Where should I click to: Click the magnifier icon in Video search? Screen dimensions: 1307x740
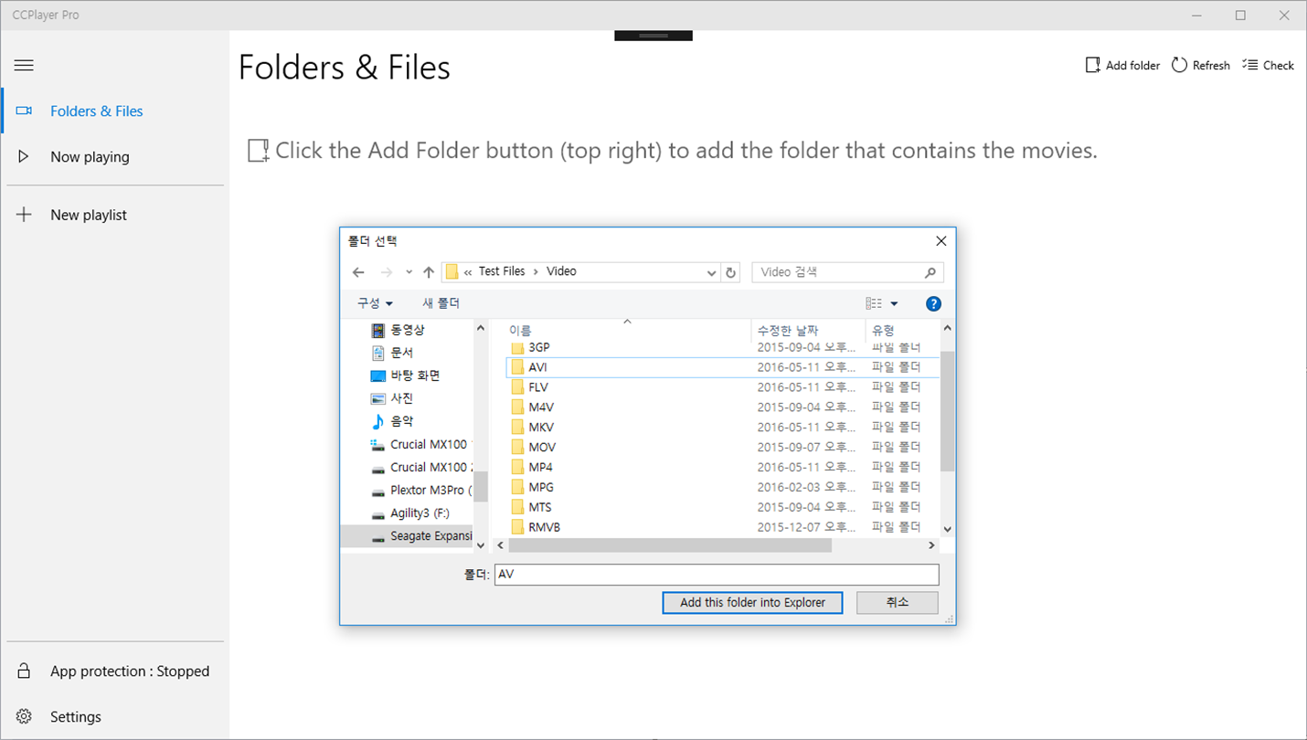(930, 272)
